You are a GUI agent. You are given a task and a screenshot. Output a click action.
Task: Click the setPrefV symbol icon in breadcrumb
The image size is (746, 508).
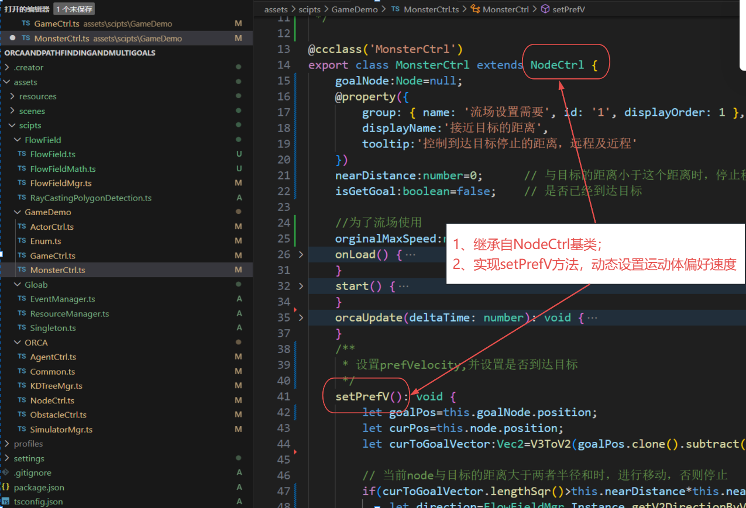point(545,9)
